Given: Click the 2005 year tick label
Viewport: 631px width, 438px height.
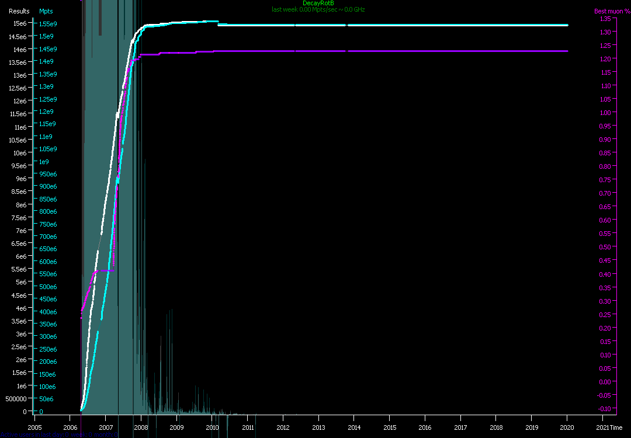Looking at the screenshot, I should click(34, 427).
